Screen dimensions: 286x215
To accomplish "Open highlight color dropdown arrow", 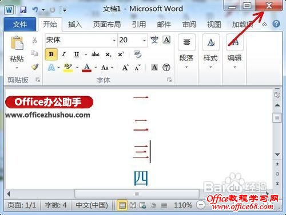I will [77, 67].
